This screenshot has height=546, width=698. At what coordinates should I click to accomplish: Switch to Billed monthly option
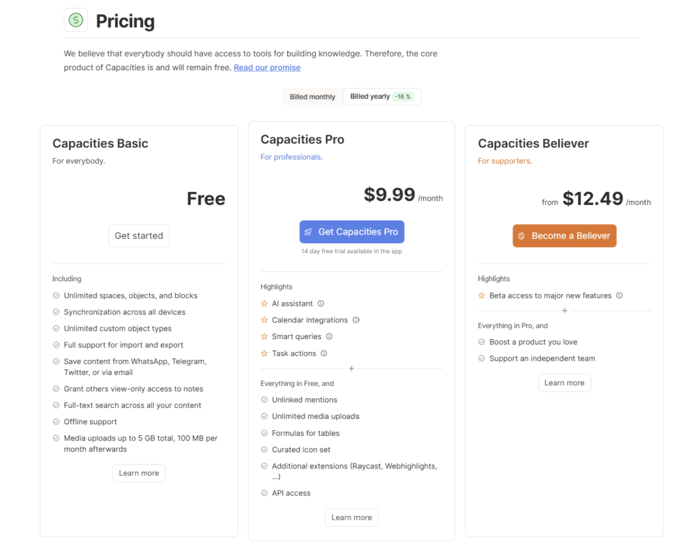(312, 97)
